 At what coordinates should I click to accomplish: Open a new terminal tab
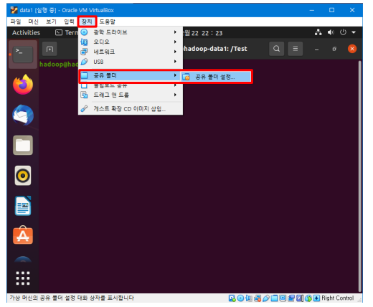[x=49, y=49]
